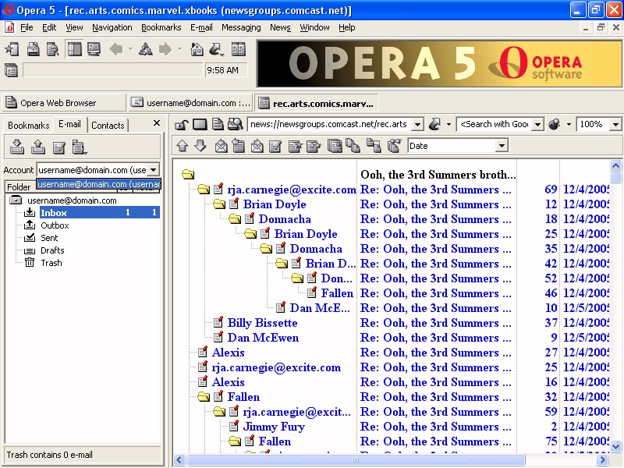Open the Date sort dropdown
The image size is (624, 468).
tap(502, 146)
